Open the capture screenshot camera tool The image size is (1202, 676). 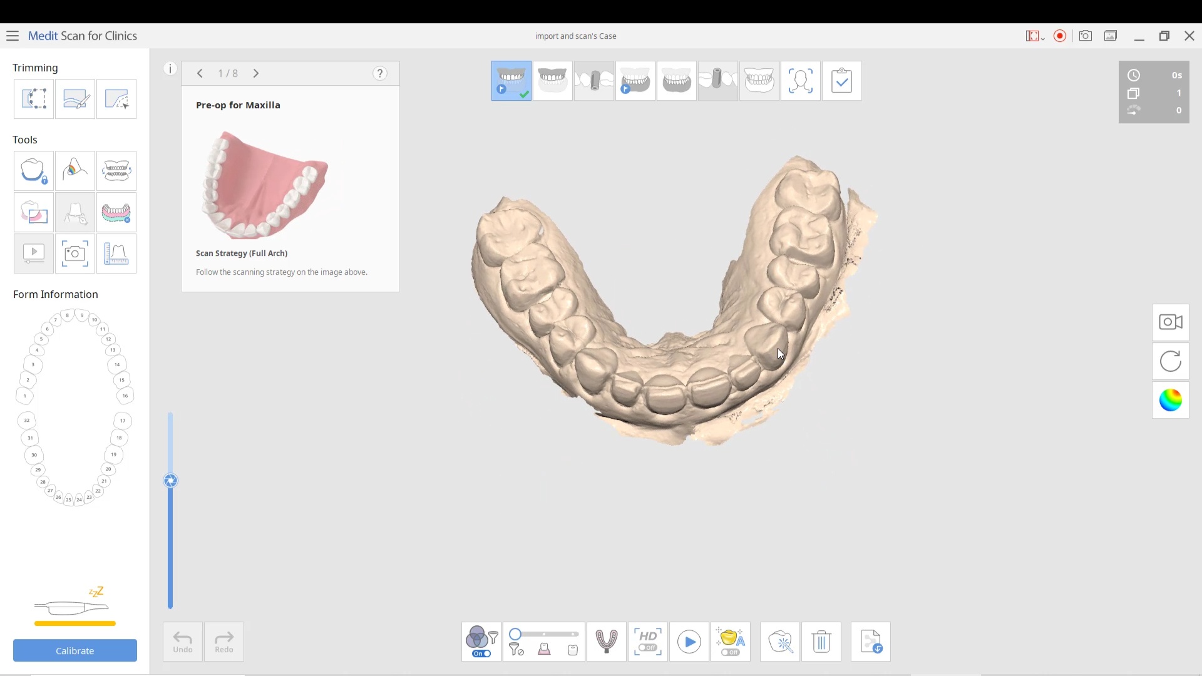tap(75, 253)
